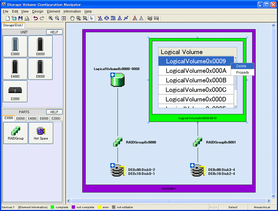Image resolution: width=278 pixels, height=211 pixels.
Task: Click the Logical Volume list scroll down arrow
Action: click(236, 106)
